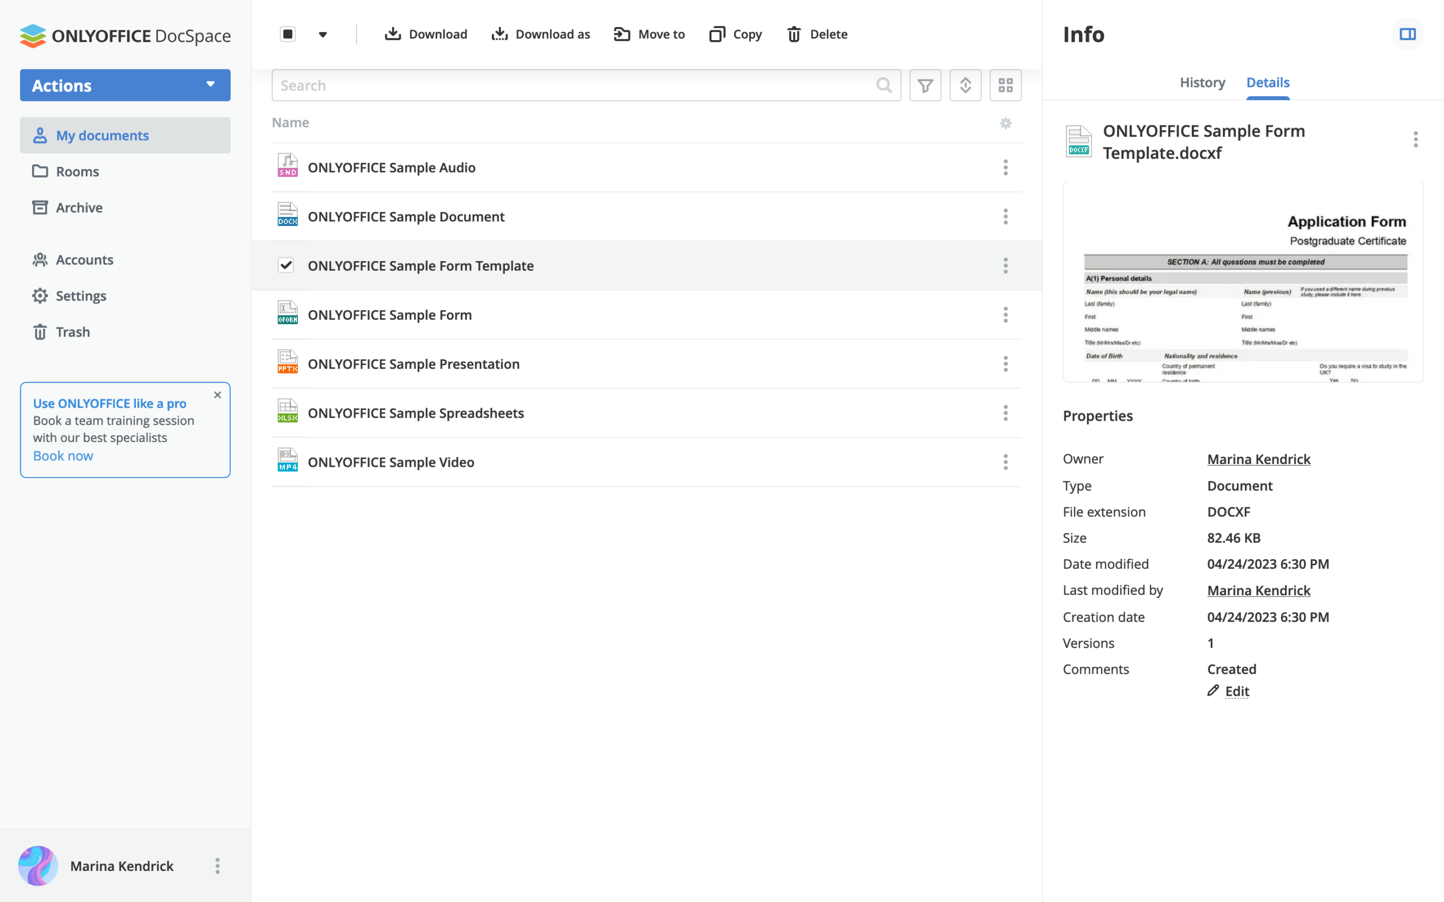Viewport: 1444px width, 902px height.
Task: Open context menu for Sample Document
Action: (1005, 216)
